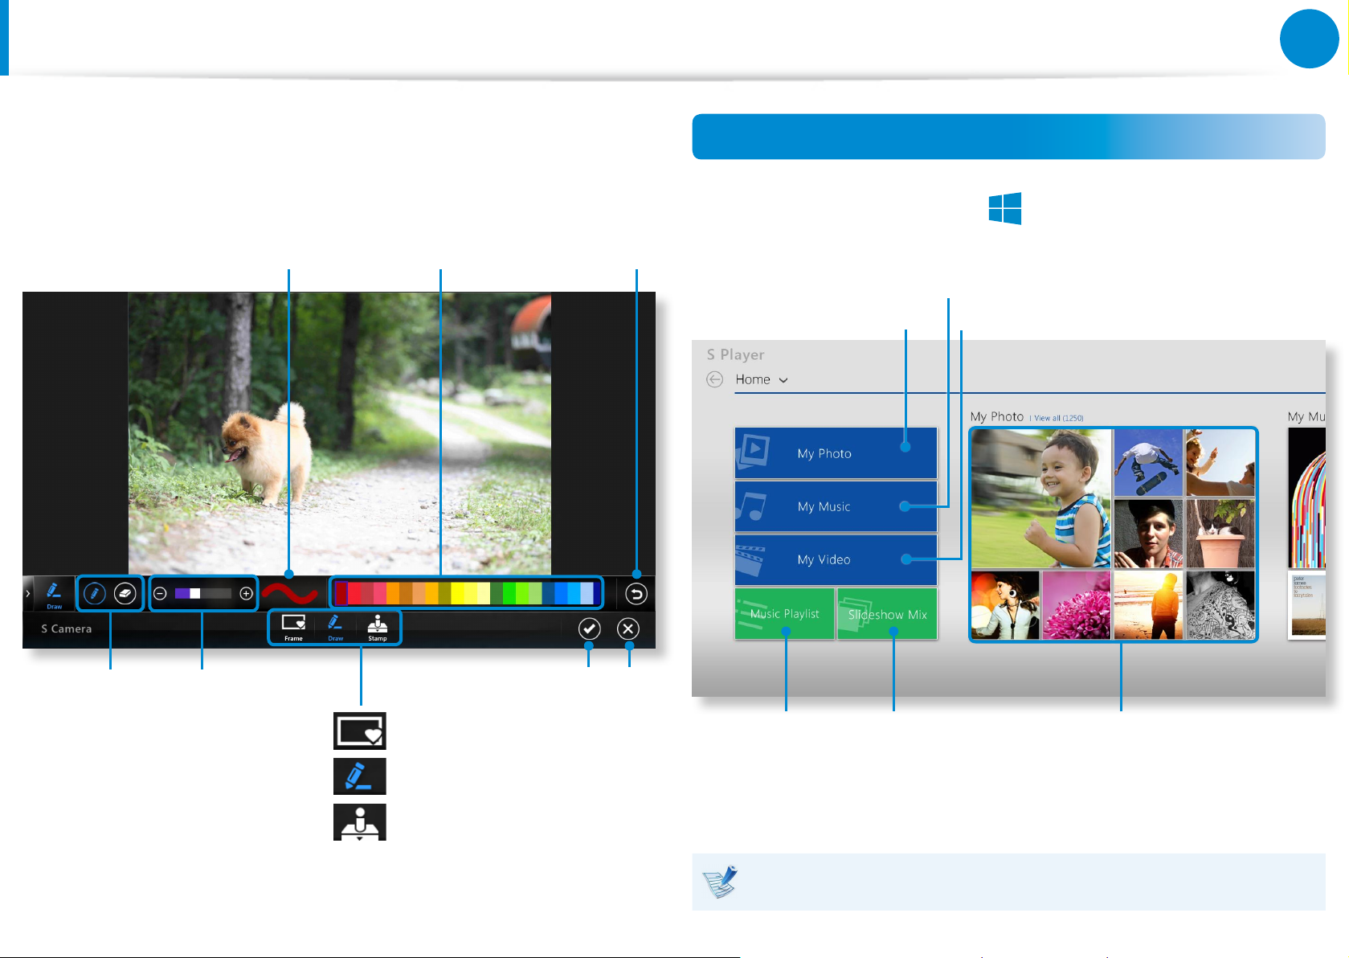Expand the left toolbar chevron arrow
1349x958 pixels.
(x=28, y=594)
